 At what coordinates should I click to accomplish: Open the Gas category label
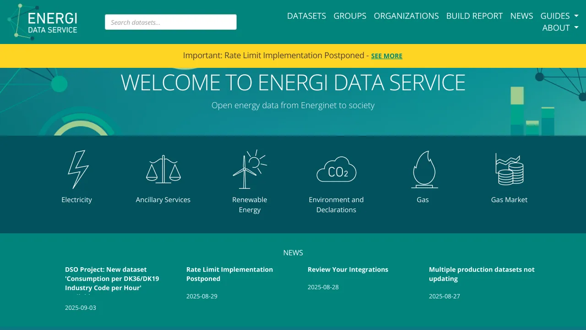click(x=423, y=200)
